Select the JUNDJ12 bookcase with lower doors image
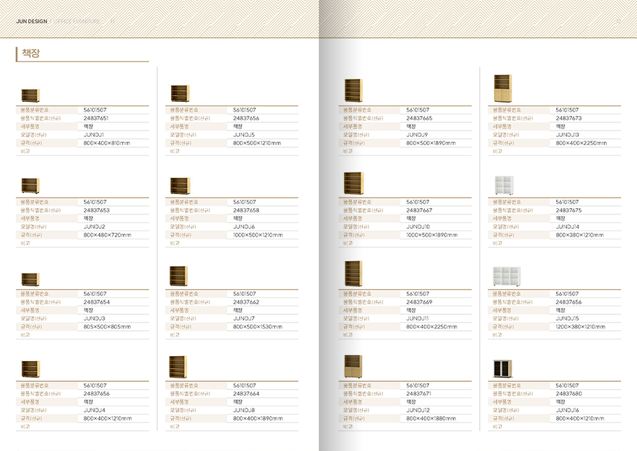637x451 pixels. coord(354,367)
